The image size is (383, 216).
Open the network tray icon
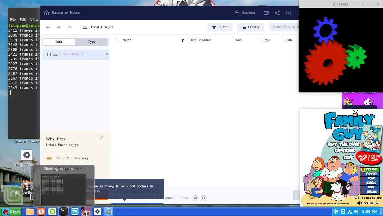349,211
